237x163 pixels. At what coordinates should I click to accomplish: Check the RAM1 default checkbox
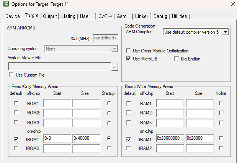pos(129,103)
